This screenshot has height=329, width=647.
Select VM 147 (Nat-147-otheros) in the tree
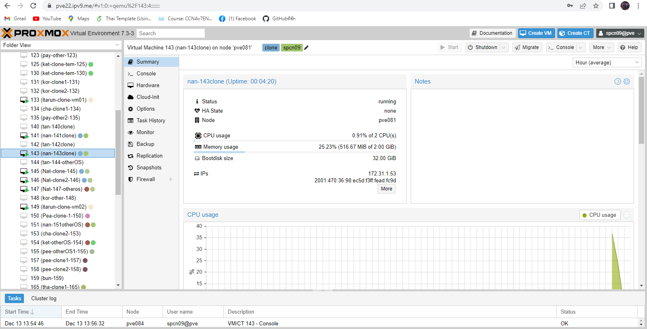point(58,189)
